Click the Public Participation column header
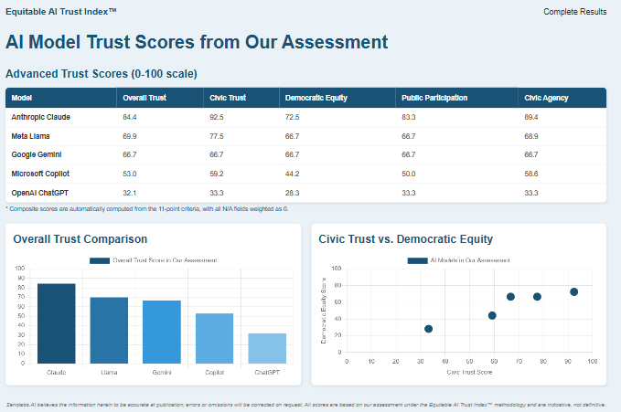Screen dimensions: 621x412 (x=434, y=98)
